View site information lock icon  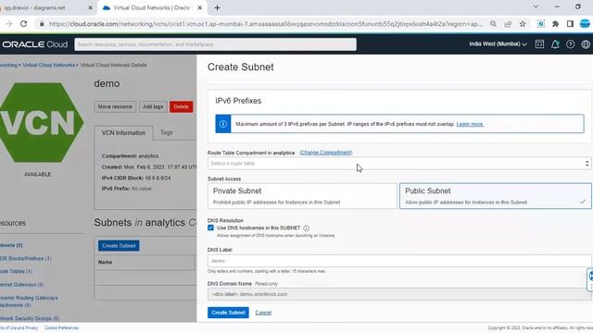point(42,24)
